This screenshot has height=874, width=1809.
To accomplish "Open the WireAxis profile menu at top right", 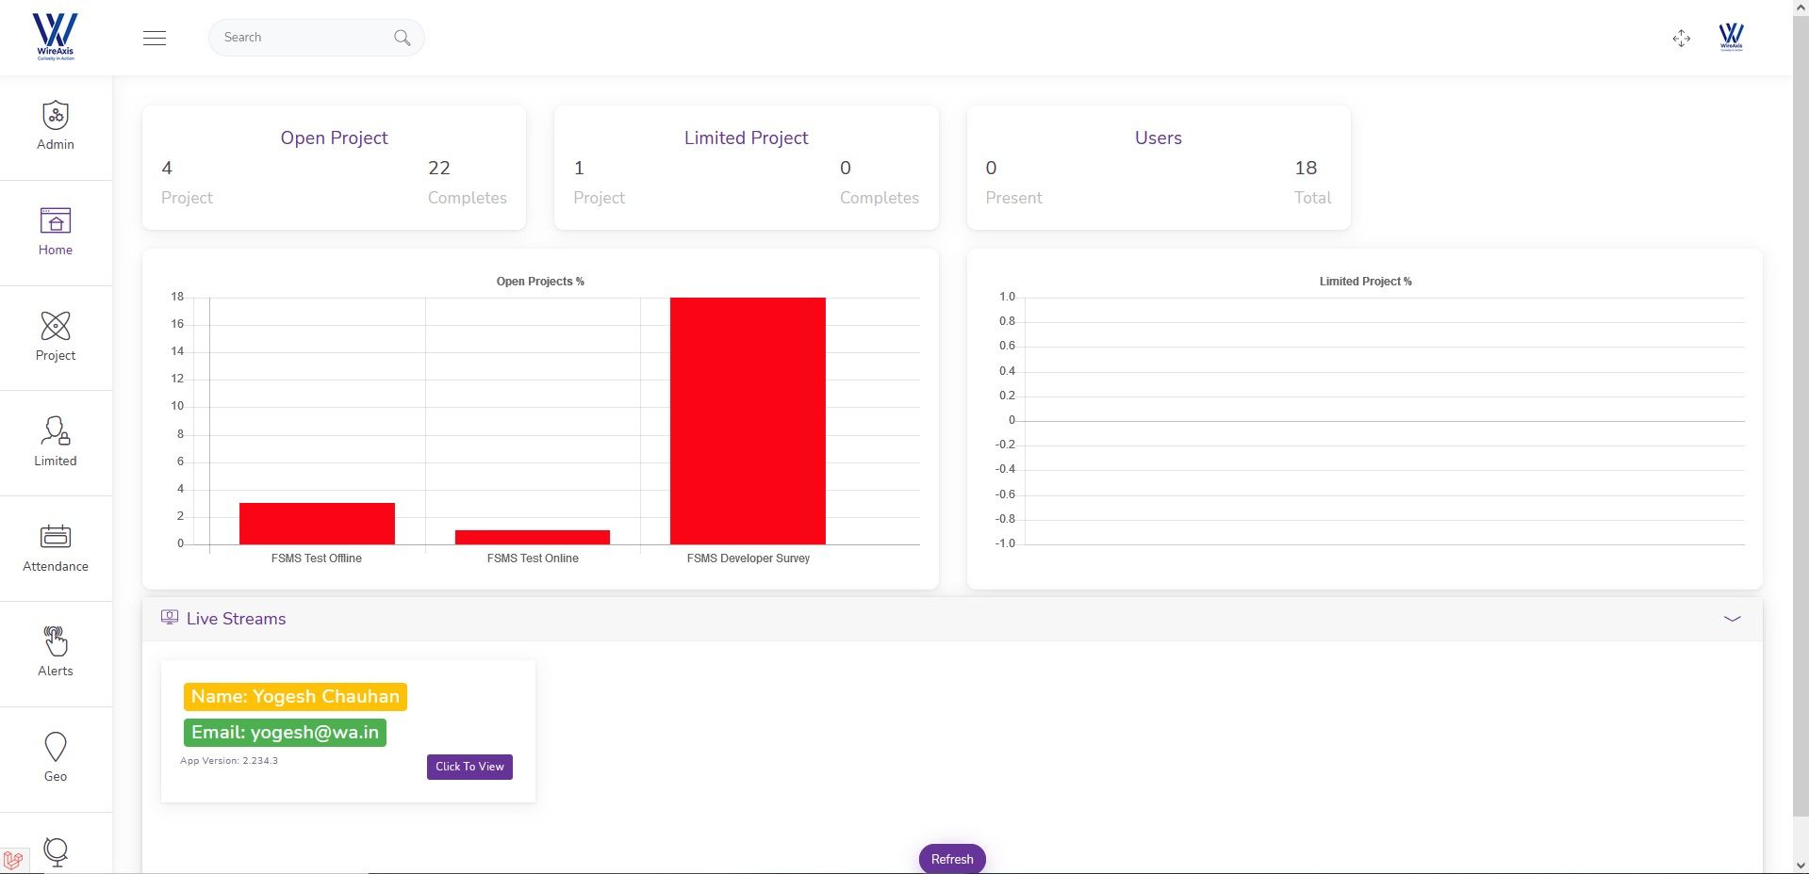I will 1731,38.
